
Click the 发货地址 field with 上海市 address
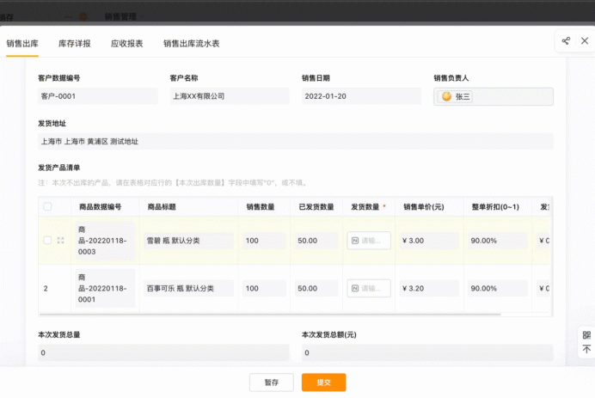click(x=296, y=142)
